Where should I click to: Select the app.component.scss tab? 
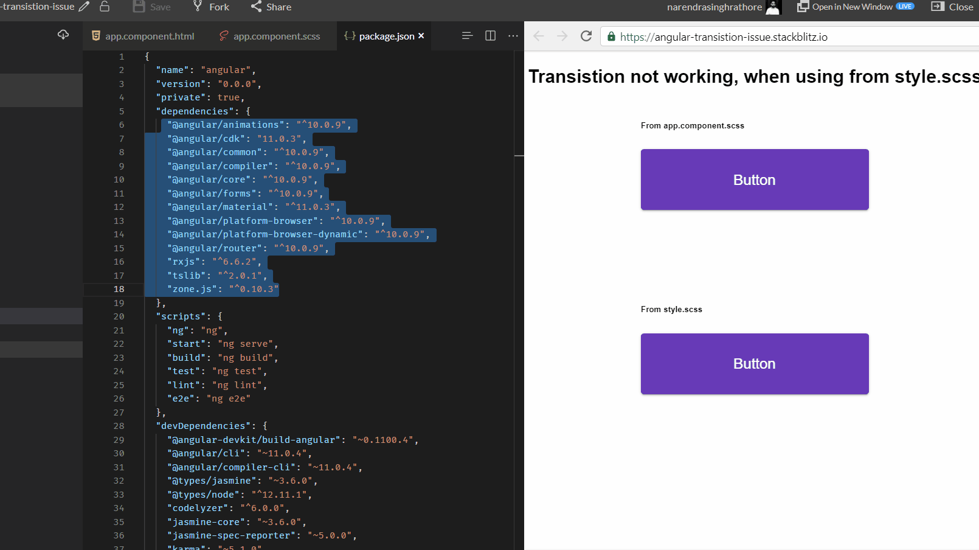pyautogui.click(x=276, y=36)
